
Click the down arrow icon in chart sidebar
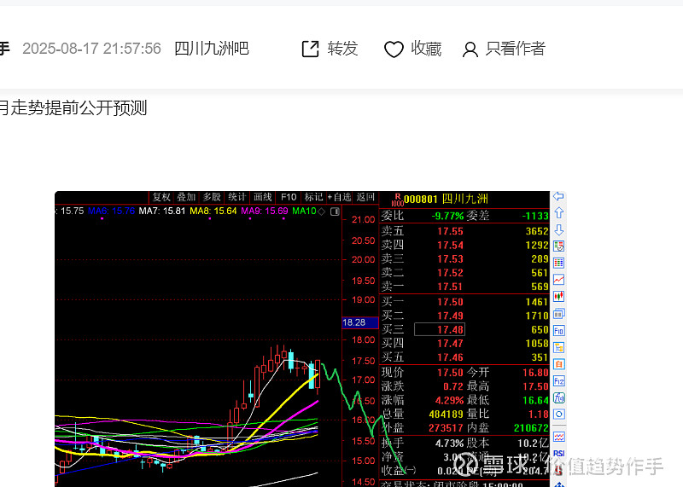click(559, 229)
